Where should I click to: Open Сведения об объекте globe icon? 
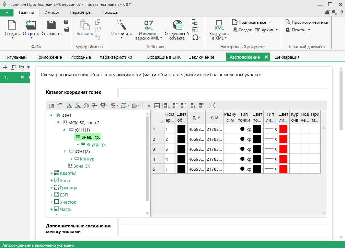pos(177,25)
